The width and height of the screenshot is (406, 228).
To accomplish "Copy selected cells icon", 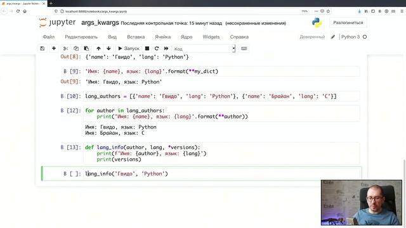I will click(x=76, y=49).
